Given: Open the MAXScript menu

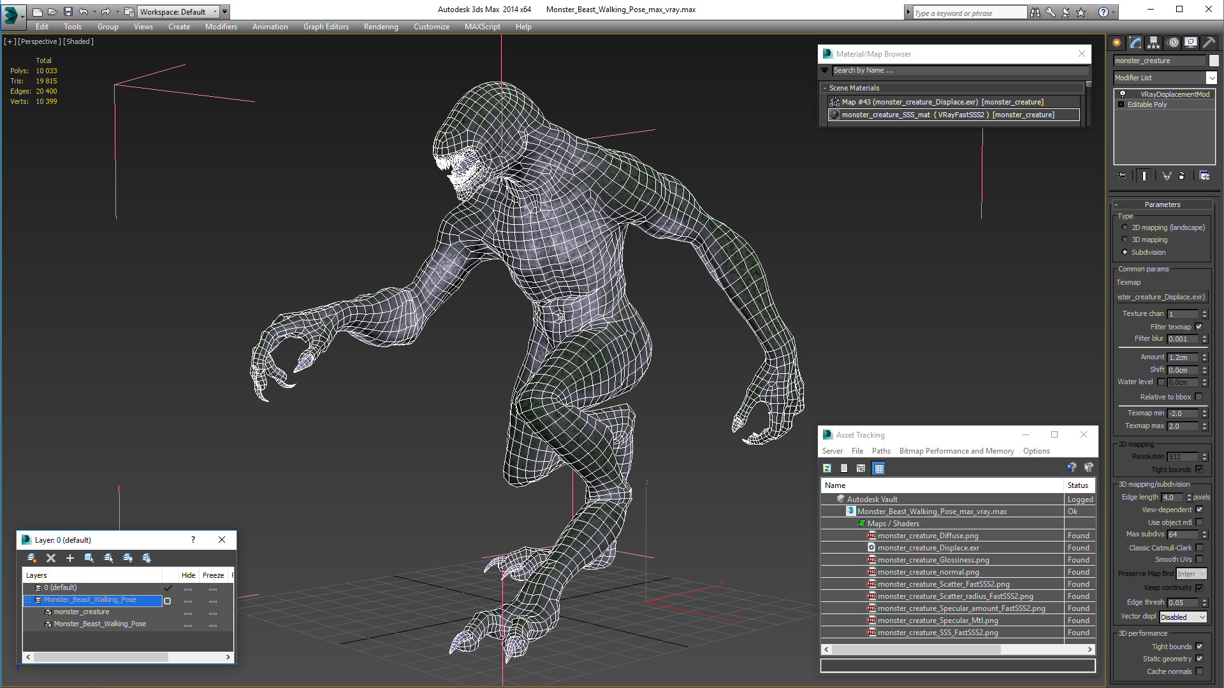Looking at the screenshot, I should [x=483, y=27].
